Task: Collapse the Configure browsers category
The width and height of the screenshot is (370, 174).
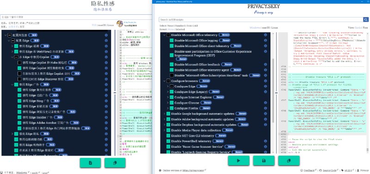Action: (x=165, y=81)
